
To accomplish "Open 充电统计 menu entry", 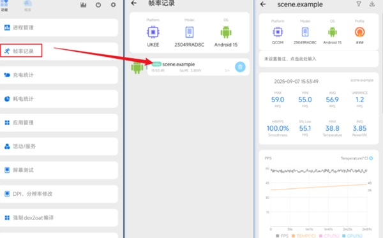I will tap(59, 75).
